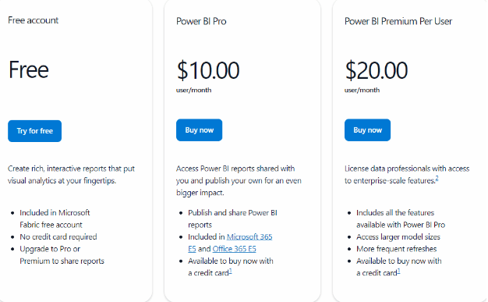488x302 pixels.
Task: Click the 'More frequent refreshes' bullet
Action: tap(396, 249)
